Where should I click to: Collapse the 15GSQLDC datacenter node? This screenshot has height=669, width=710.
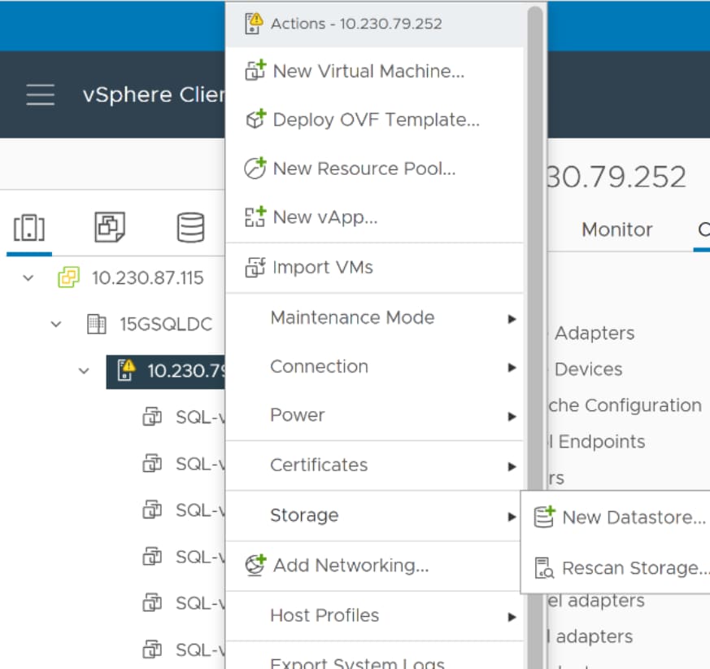pos(55,324)
